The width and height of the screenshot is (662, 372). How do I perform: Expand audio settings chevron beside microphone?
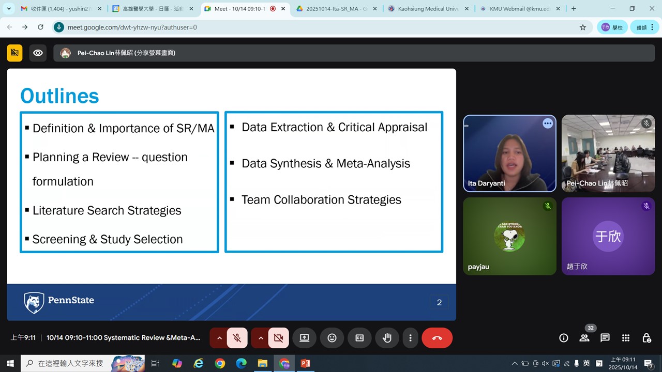point(219,338)
